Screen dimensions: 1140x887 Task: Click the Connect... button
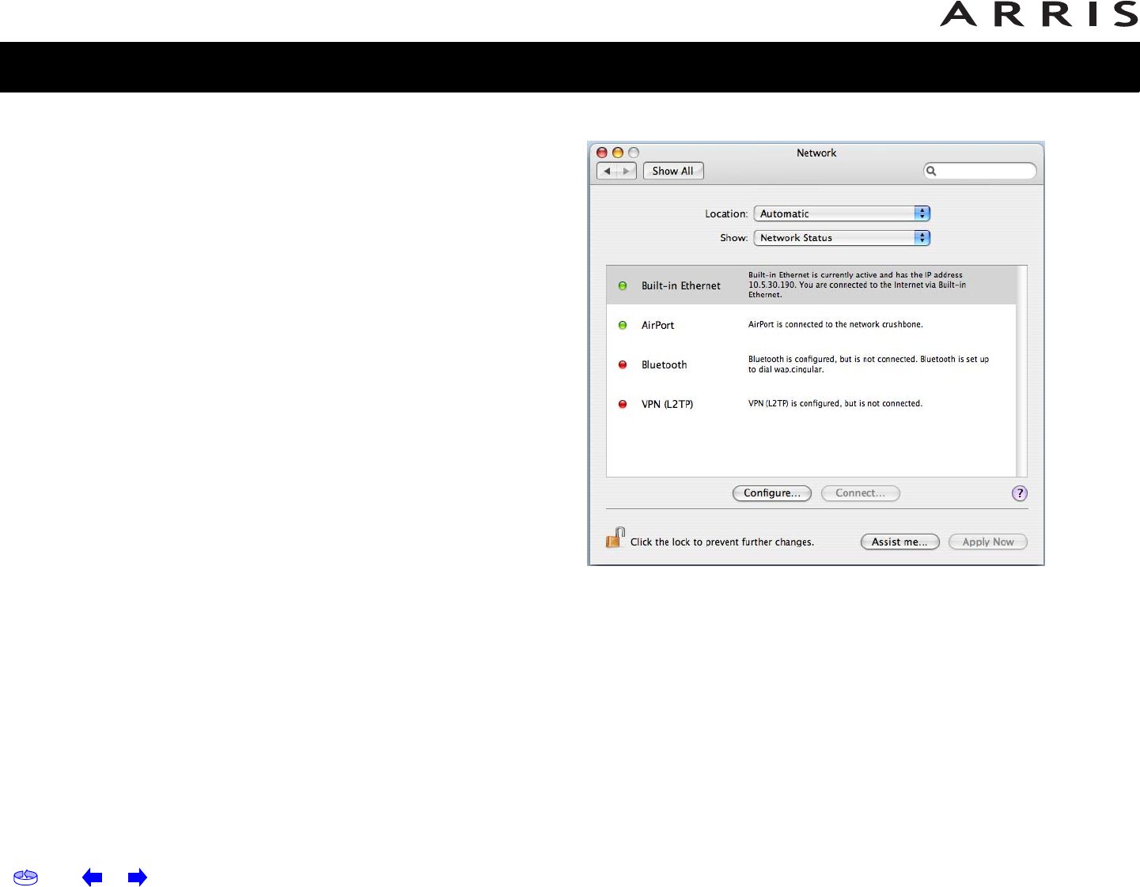tap(861, 493)
